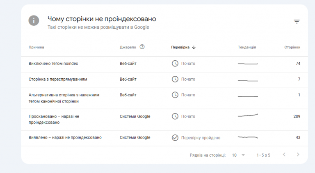Click the info icon beside the heading
The image size is (315, 173).
(34, 20)
